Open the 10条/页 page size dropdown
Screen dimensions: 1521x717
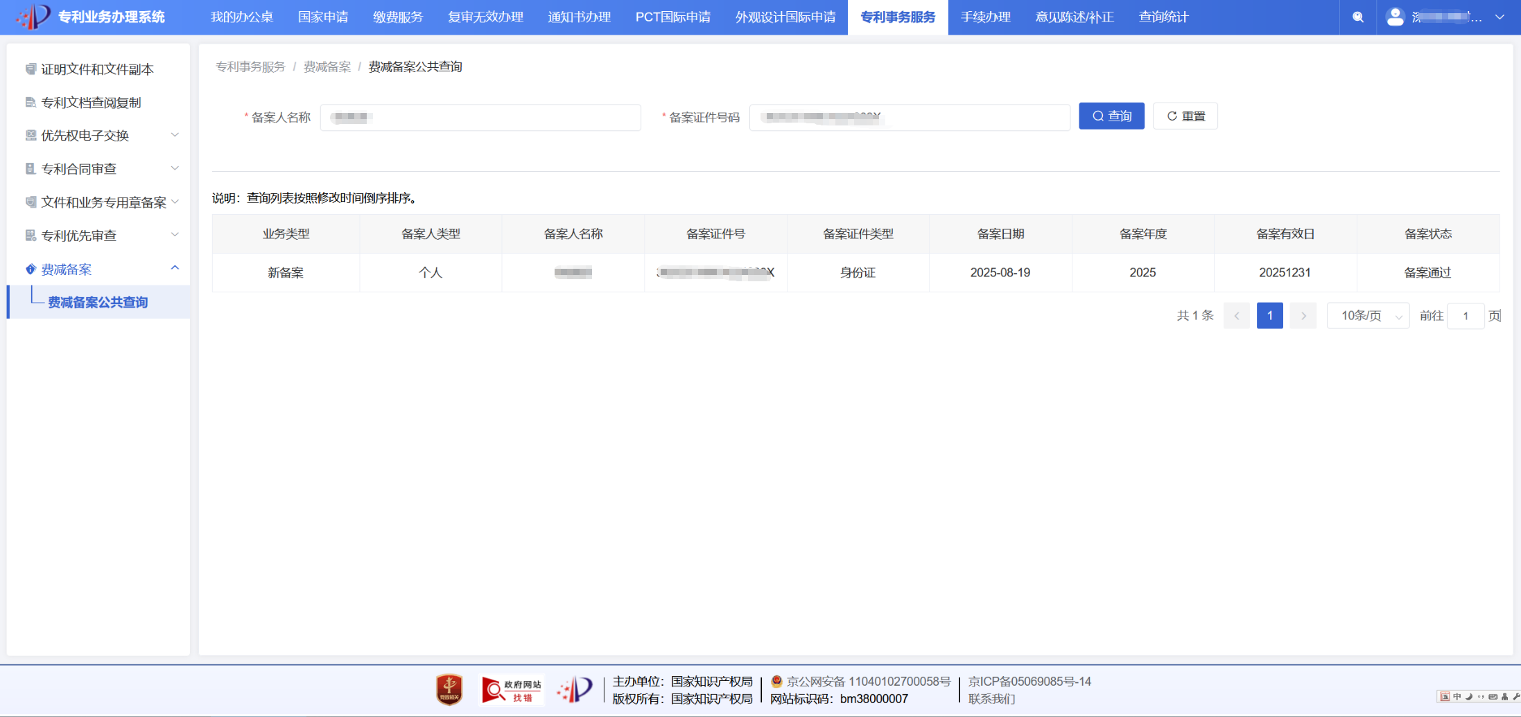pyautogui.click(x=1367, y=316)
